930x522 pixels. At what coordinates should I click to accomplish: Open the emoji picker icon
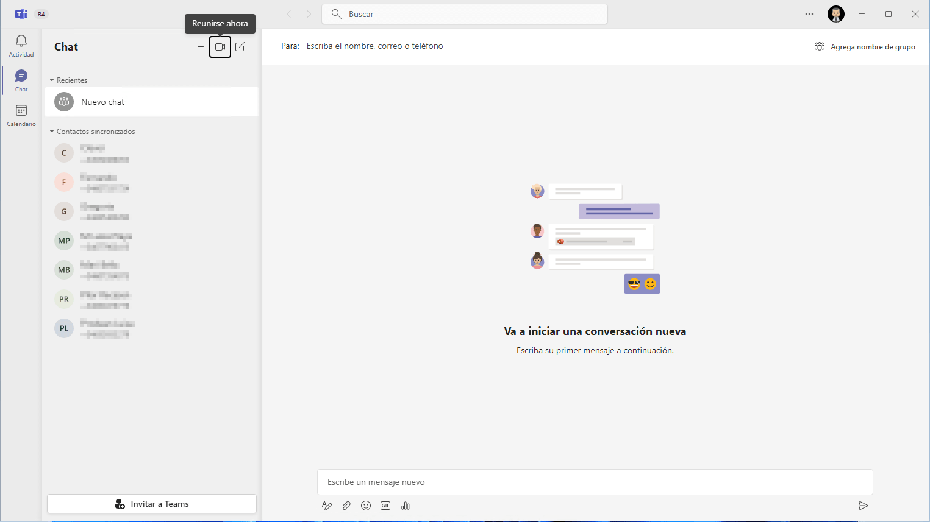tap(366, 506)
